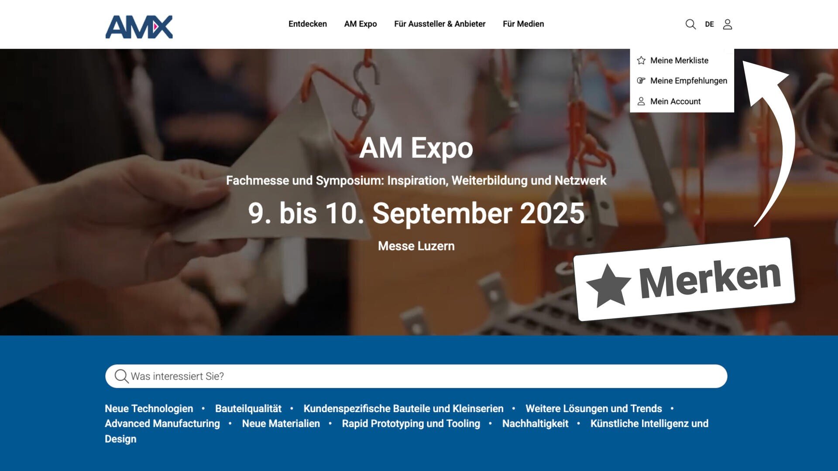This screenshot has height=471, width=838.
Task: Expand the Entdecken navigation menu
Action: click(x=307, y=24)
